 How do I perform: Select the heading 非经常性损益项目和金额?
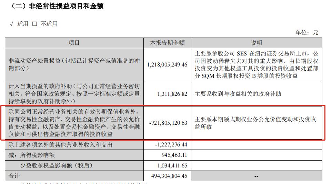66,6
